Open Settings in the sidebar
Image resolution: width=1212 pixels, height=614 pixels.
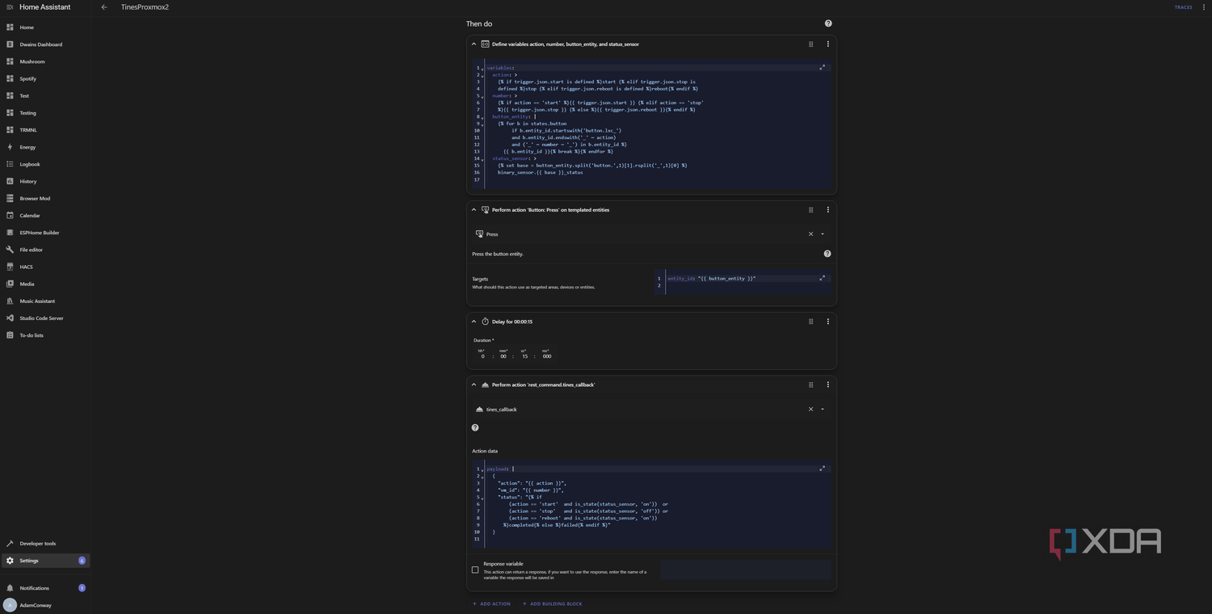pyautogui.click(x=45, y=561)
